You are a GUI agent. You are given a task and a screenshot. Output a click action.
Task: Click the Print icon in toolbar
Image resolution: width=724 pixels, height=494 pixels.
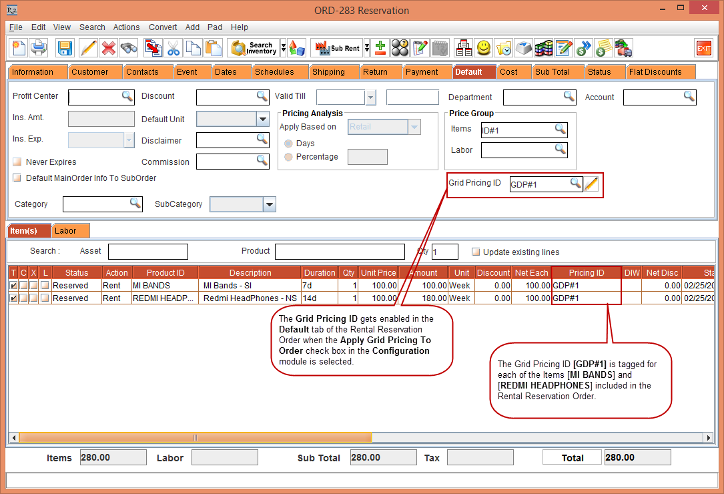click(x=39, y=48)
